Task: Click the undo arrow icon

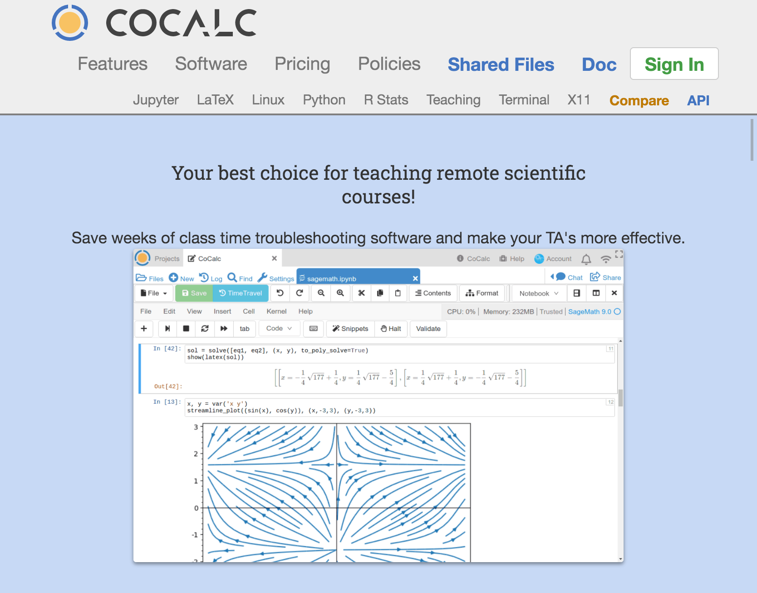Action: 280,293
